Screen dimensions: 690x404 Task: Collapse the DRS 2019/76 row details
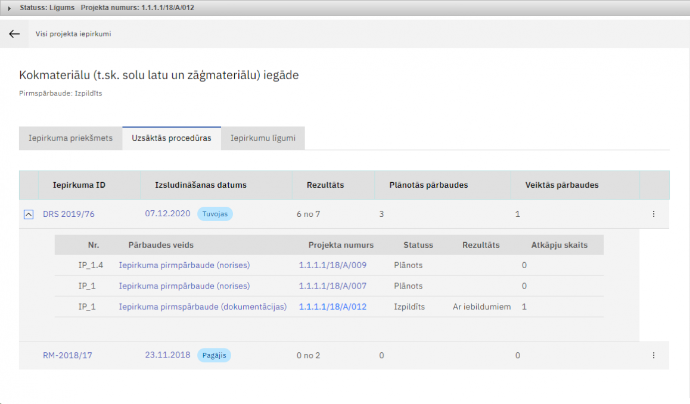[29, 215]
